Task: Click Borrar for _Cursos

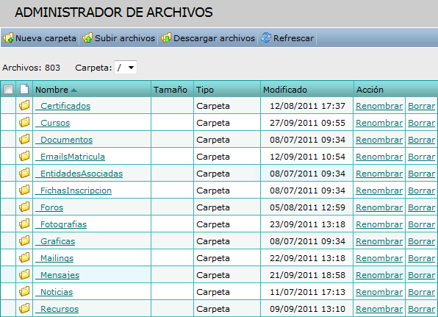Action: click(421, 123)
